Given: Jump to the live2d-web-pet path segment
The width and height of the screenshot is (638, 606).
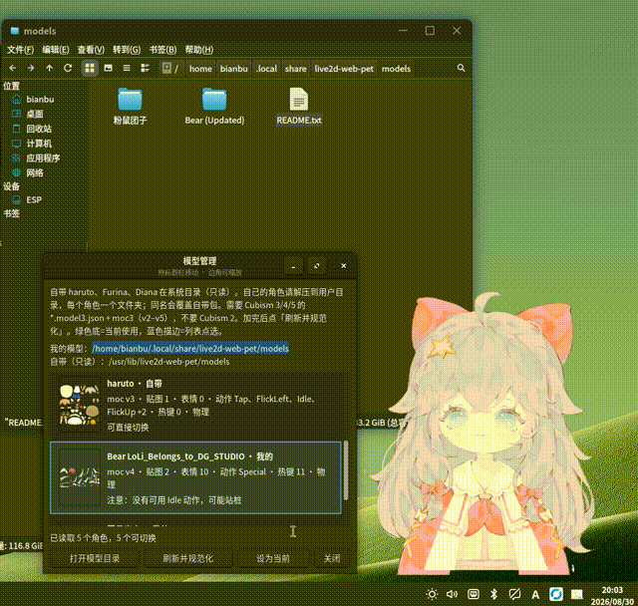Looking at the screenshot, I should pos(344,69).
